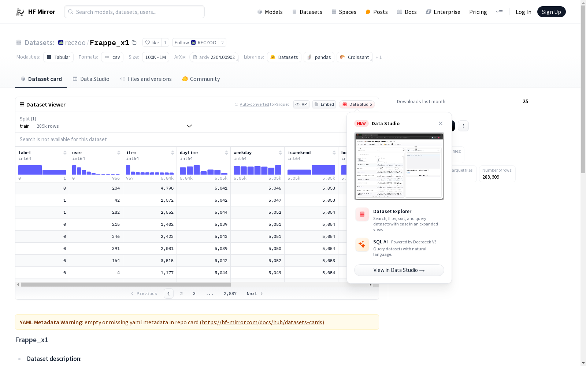Screen dimensions: 586x366
Task: Follow the RECZOO organization
Action: point(196,43)
